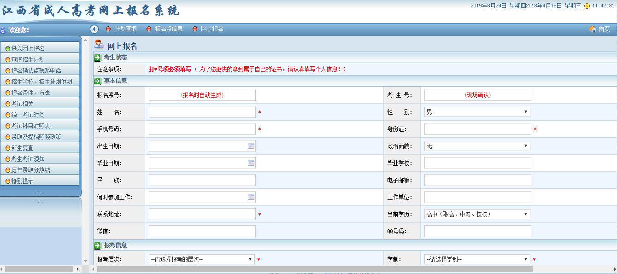Focus the 身份证 input field

point(477,129)
